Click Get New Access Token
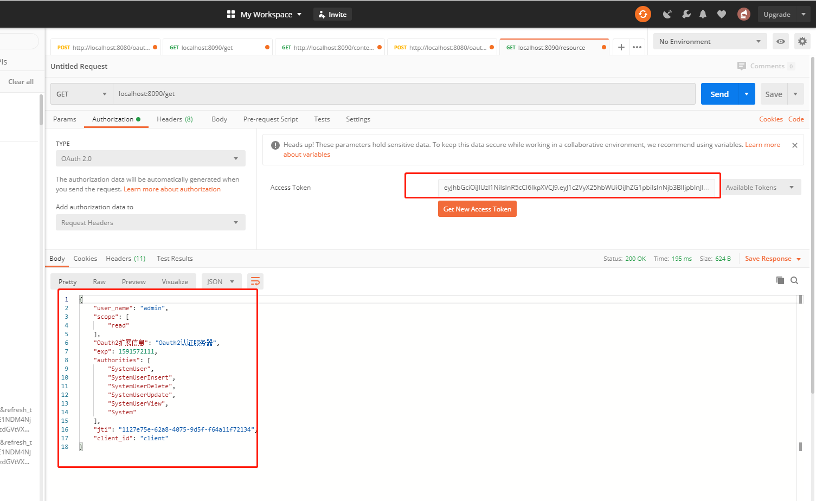816x501 pixels. coord(477,209)
